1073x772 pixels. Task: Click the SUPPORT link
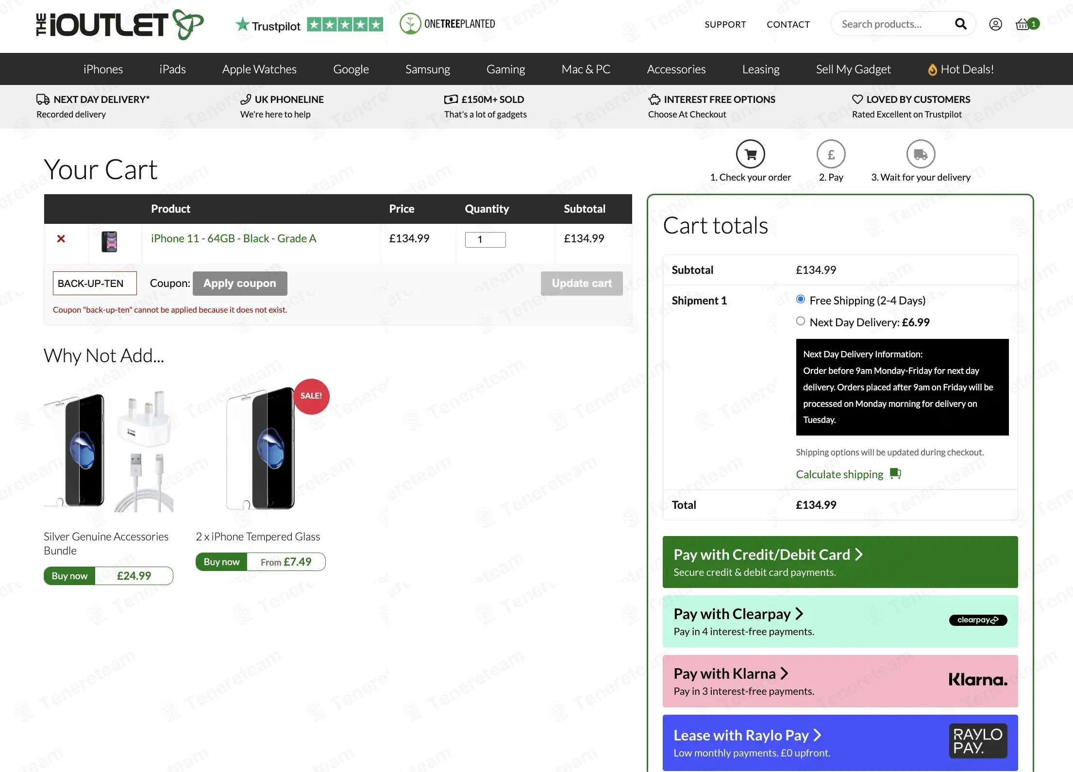pos(725,24)
